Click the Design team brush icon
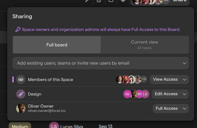197x128 pixels. pyautogui.click(x=21, y=94)
